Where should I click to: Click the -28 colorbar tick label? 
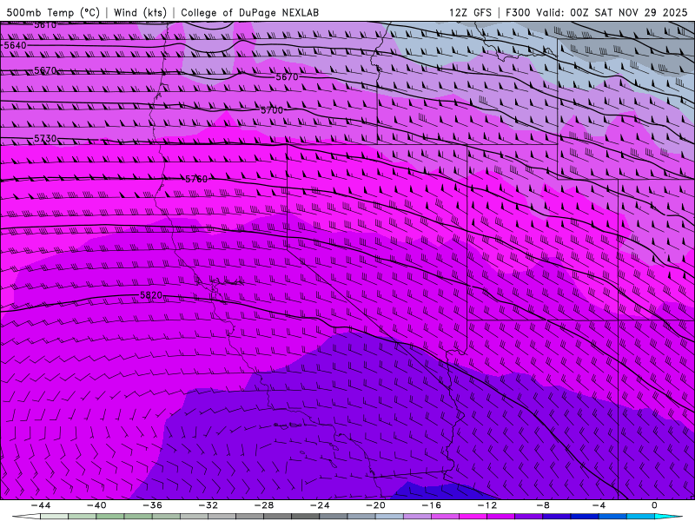coord(264,505)
